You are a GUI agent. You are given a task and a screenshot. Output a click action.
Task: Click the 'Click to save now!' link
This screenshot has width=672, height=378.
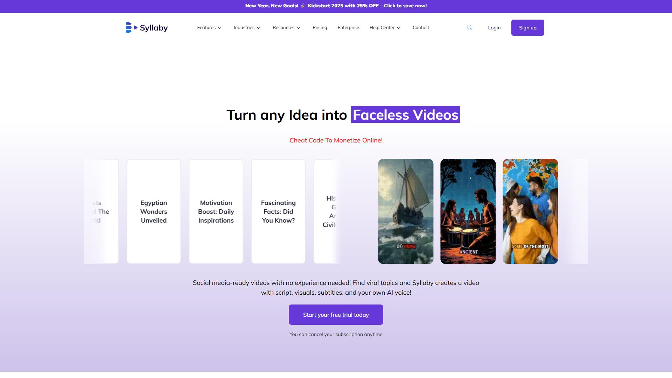tap(405, 6)
